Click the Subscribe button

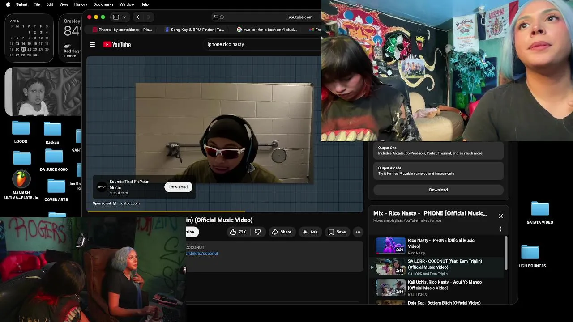192,232
